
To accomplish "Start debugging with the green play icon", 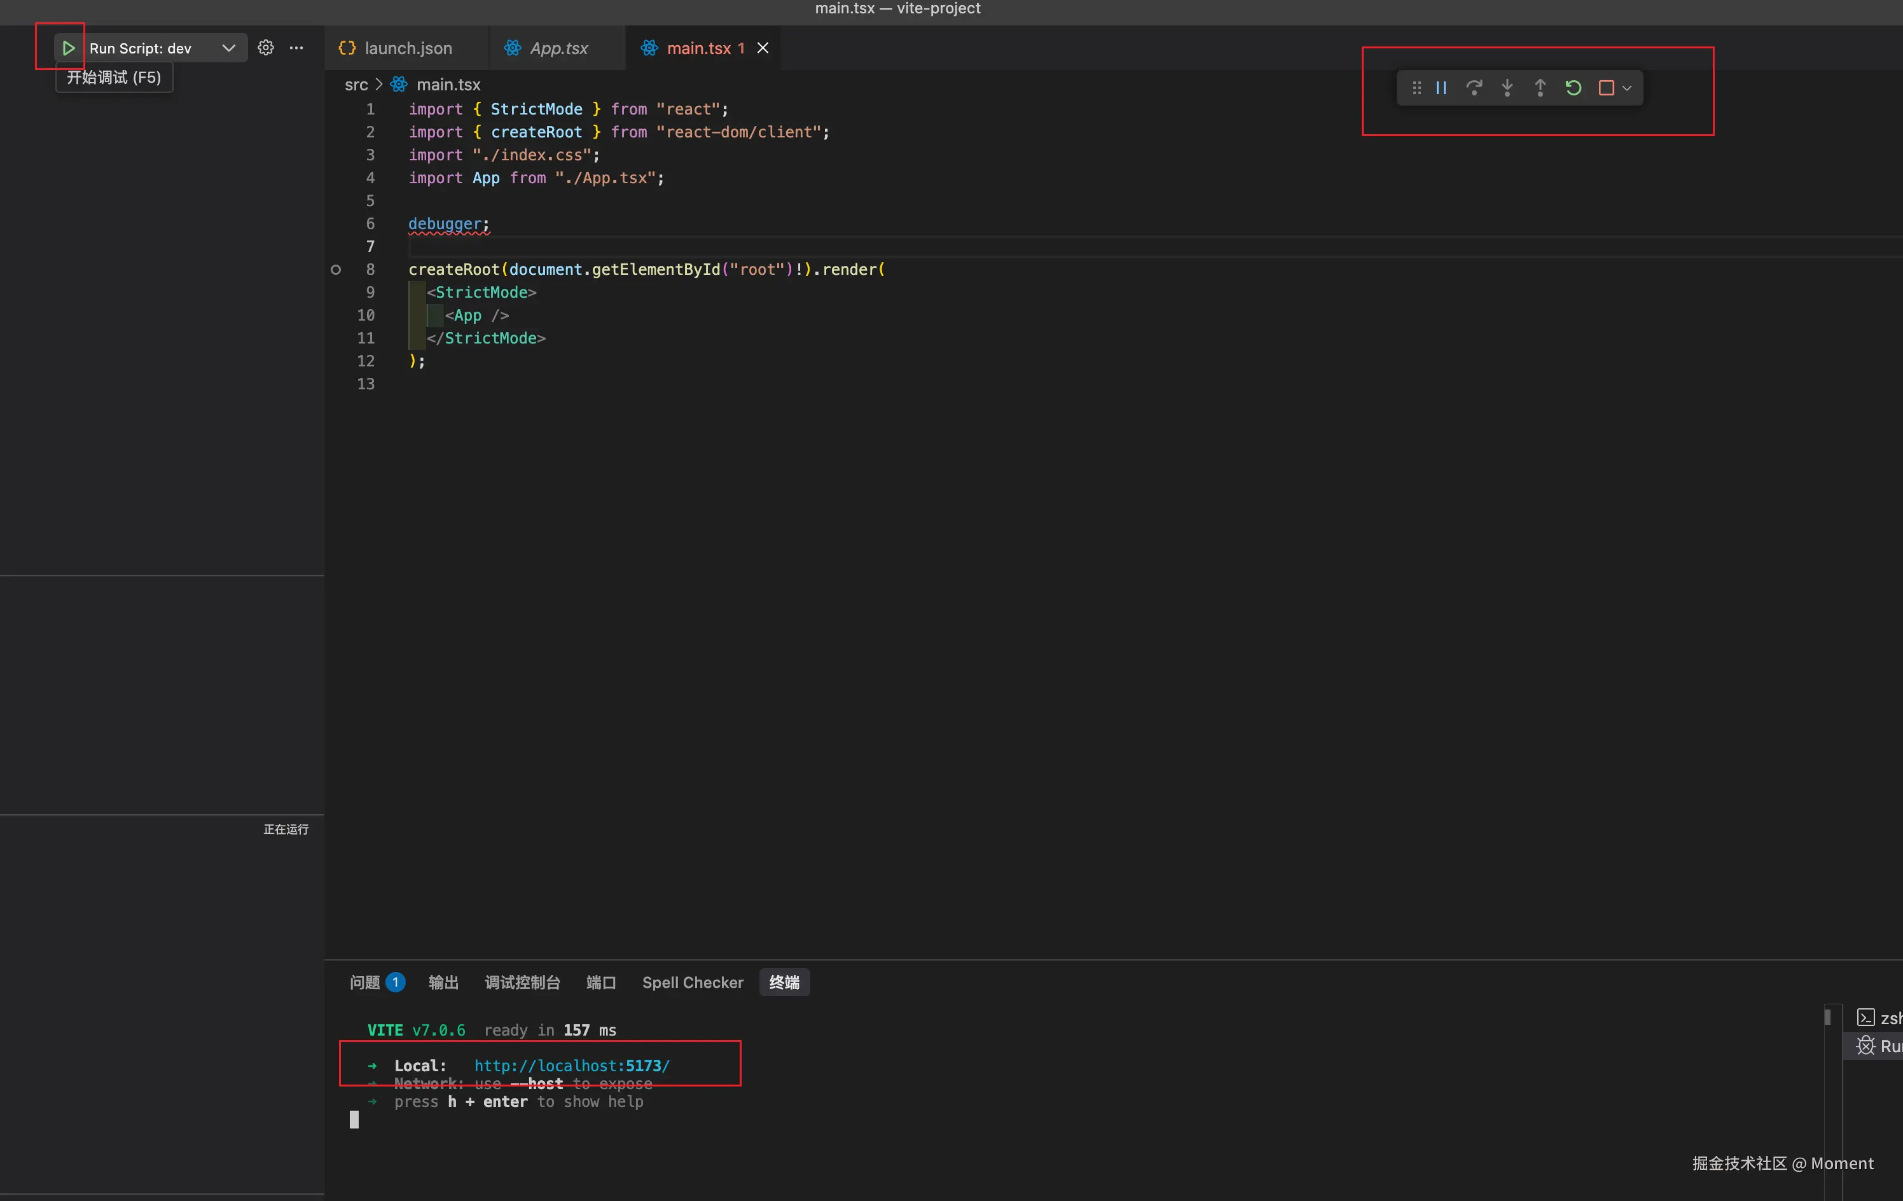I will click(68, 48).
